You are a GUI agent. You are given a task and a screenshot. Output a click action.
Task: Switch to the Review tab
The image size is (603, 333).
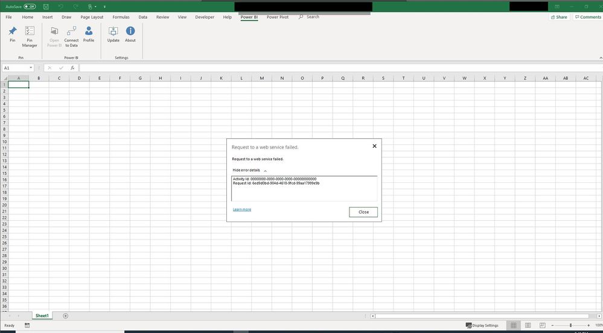(162, 17)
